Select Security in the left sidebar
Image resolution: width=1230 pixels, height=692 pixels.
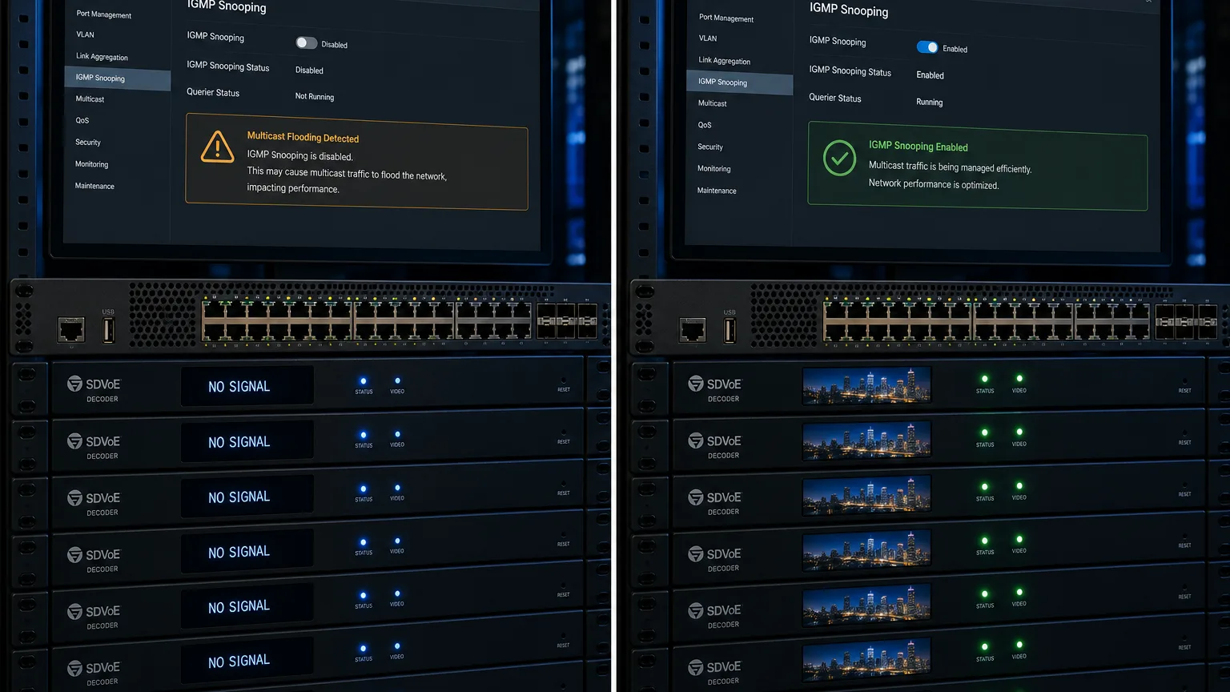click(88, 142)
